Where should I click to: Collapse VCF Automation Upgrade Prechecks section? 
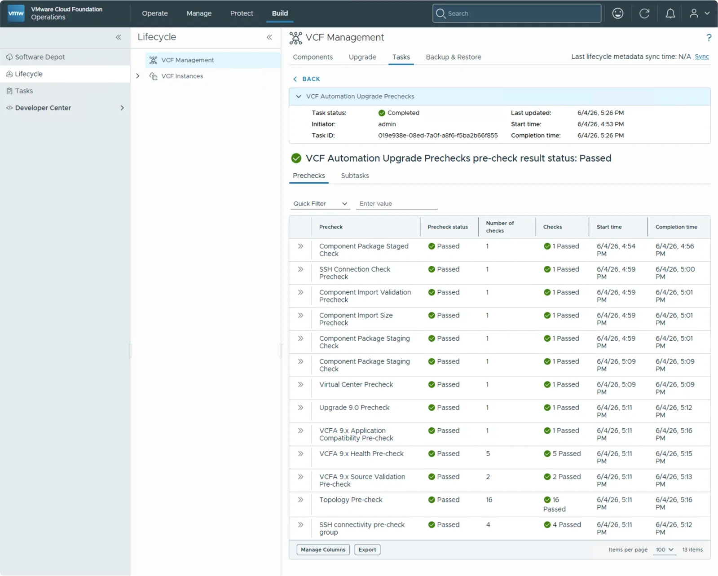point(299,97)
